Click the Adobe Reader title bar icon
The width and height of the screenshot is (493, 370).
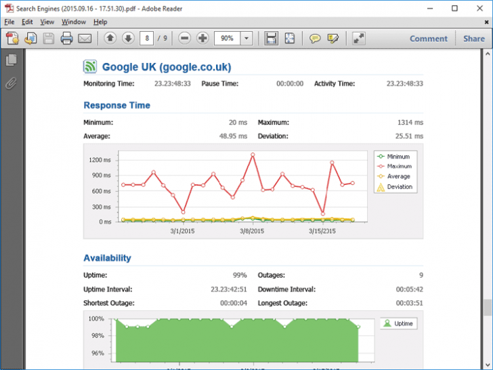click(9, 9)
